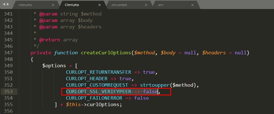
Task: Click '@return array' comment
Action: pyautogui.click(x=58, y=40)
